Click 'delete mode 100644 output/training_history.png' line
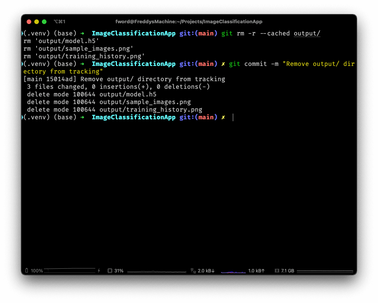This screenshot has width=378, height=303. 115,110
